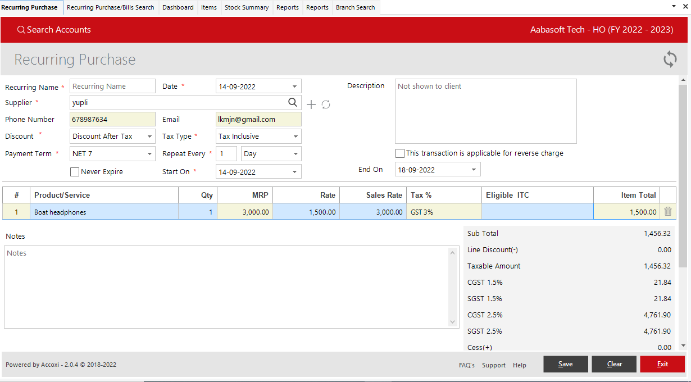Click the Sales Rate cell 3,000.00
Image resolution: width=691 pixels, height=382 pixels.
[x=373, y=212]
